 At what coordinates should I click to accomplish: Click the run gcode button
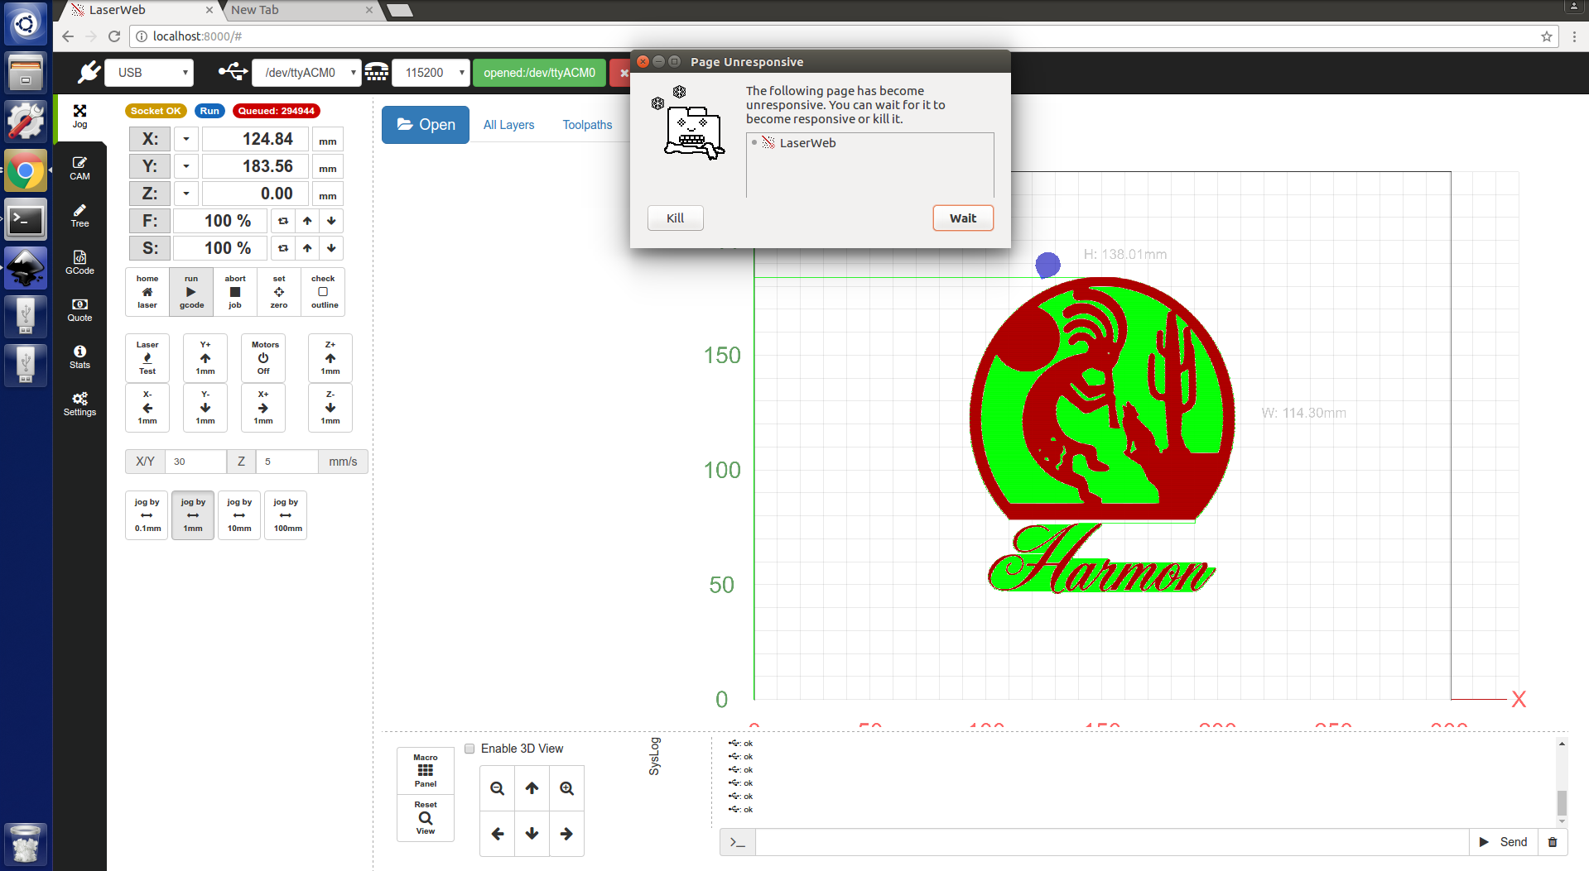tap(191, 292)
